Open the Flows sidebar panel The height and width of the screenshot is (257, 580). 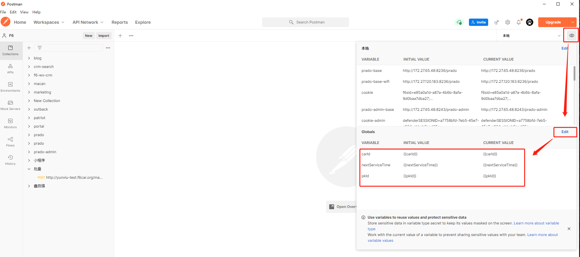10,142
